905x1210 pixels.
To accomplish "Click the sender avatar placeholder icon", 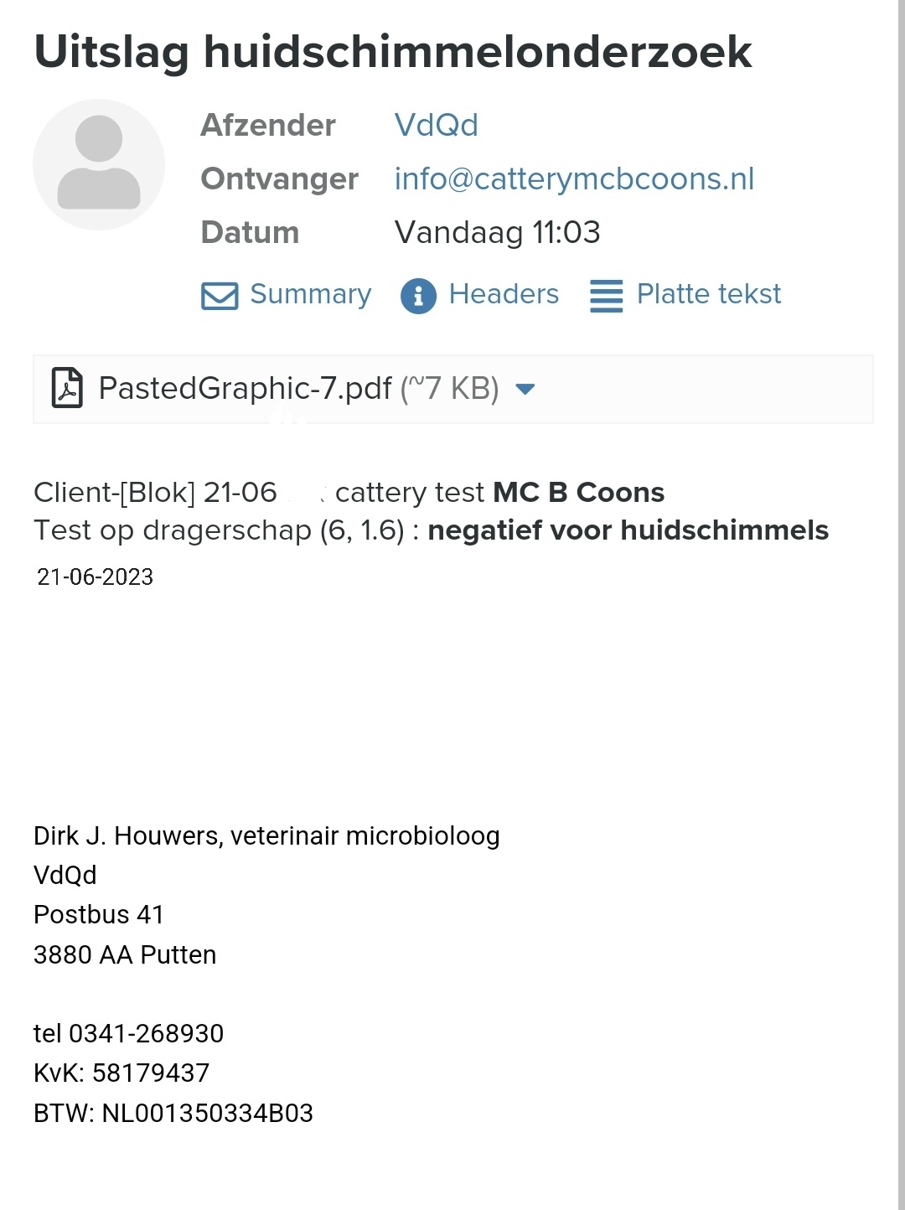I will coord(99,164).
